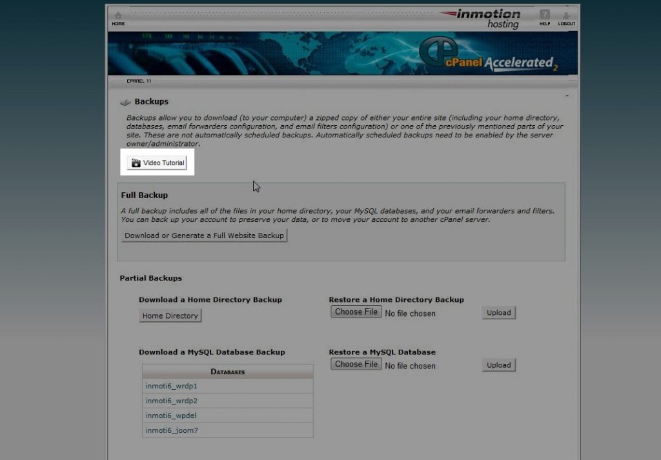Click Download a MySQL Database Backup label
This screenshot has width=661, height=460.
[x=212, y=352]
